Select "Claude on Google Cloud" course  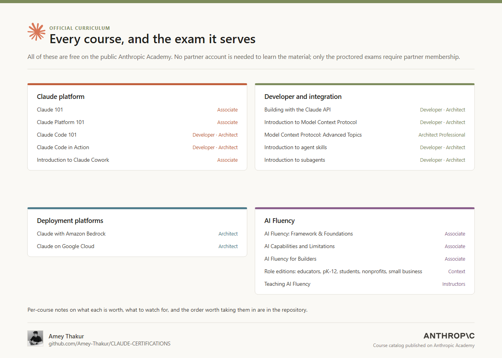pyautogui.click(x=65, y=246)
